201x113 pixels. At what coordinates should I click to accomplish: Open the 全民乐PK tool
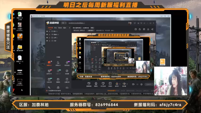click(x=49, y=72)
